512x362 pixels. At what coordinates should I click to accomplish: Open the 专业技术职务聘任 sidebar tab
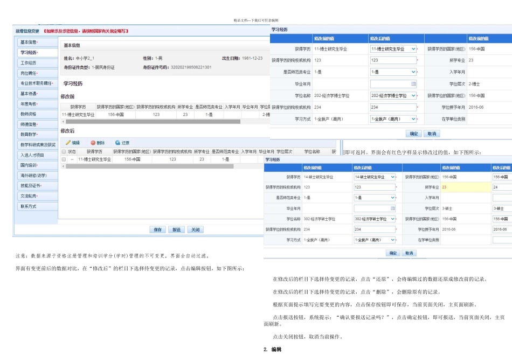point(37,83)
